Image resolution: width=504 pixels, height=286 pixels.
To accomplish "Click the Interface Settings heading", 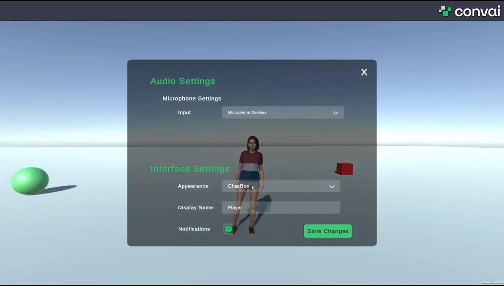I will click(190, 169).
